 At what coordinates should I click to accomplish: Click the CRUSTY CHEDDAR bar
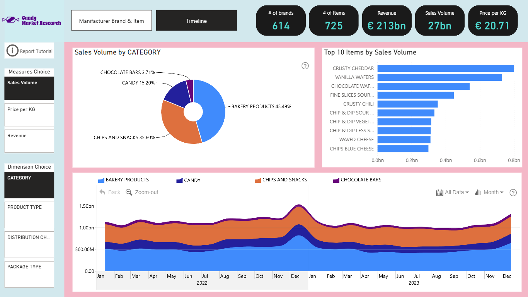pyautogui.click(x=446, y=68)
